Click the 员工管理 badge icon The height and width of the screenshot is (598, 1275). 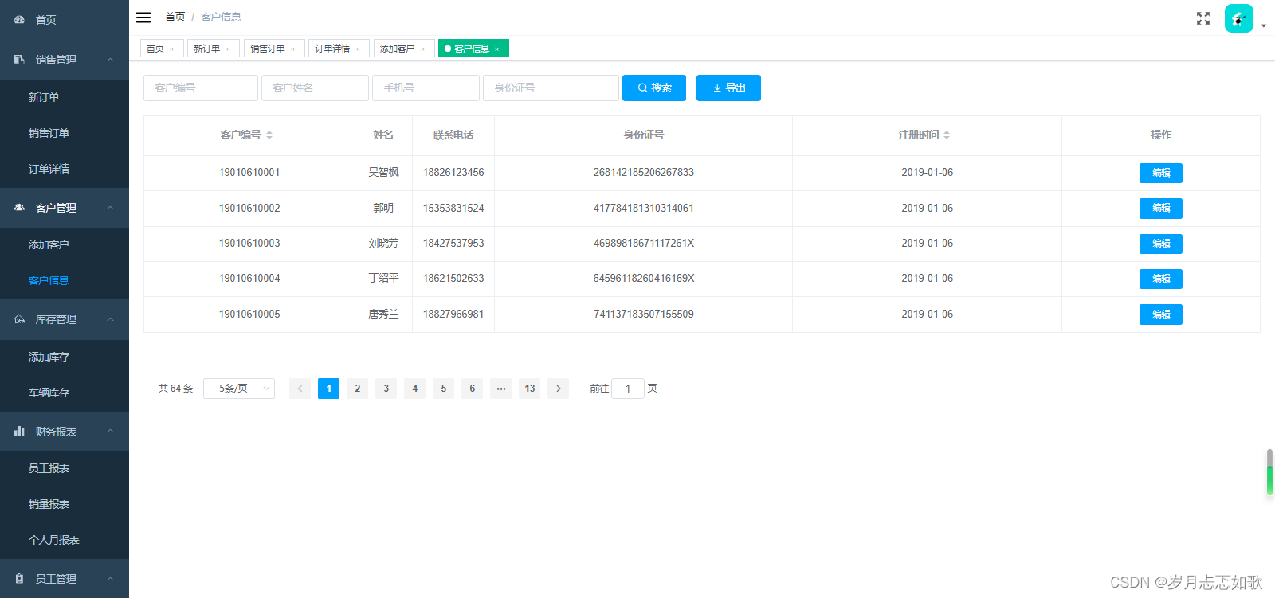(x=19, y=579)
